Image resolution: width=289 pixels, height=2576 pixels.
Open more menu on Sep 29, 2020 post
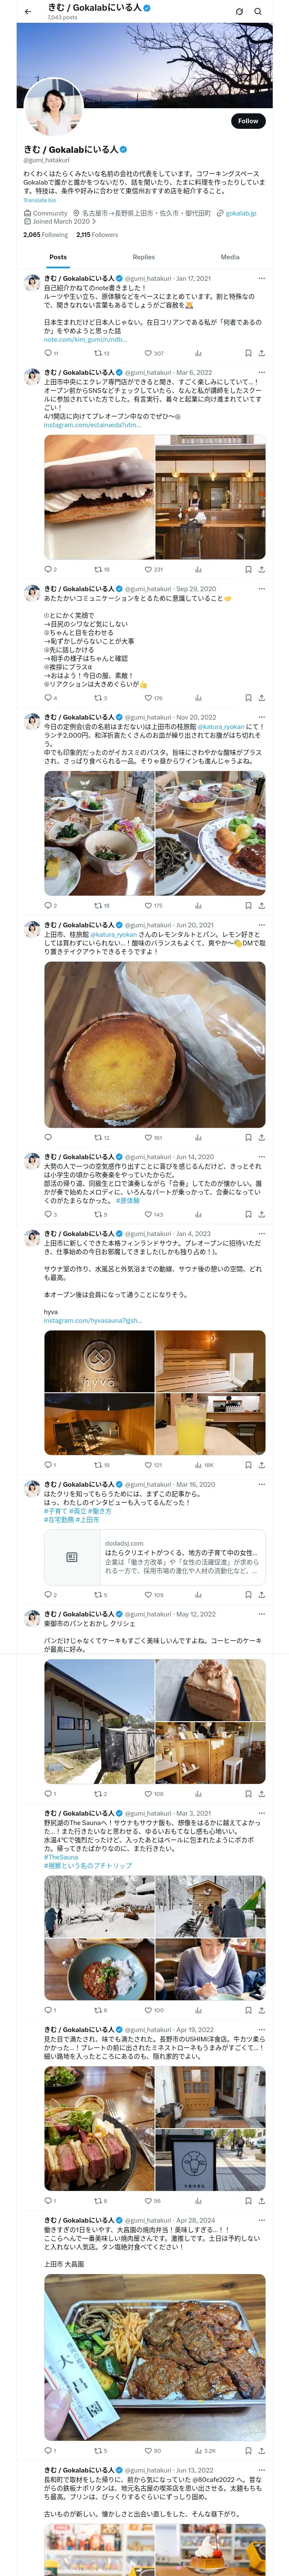point(262,589)
